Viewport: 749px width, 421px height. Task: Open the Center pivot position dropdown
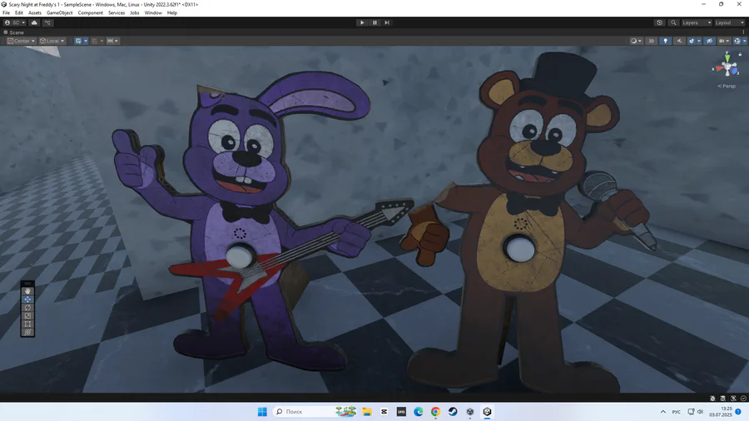point(22,41)
